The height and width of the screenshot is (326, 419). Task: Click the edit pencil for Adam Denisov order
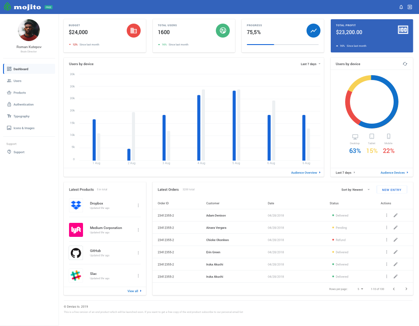pyautogui.click(x=395, y=215)
